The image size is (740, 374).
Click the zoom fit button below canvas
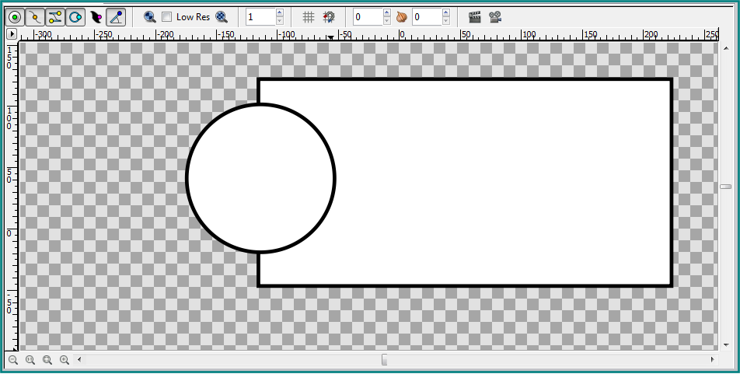click(x=47, y=360)
